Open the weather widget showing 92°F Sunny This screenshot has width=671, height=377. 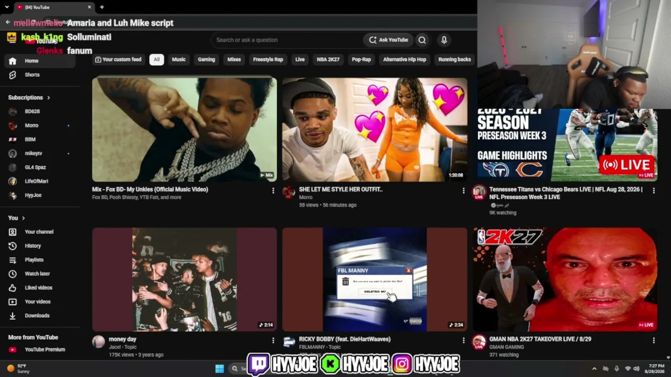18,369
